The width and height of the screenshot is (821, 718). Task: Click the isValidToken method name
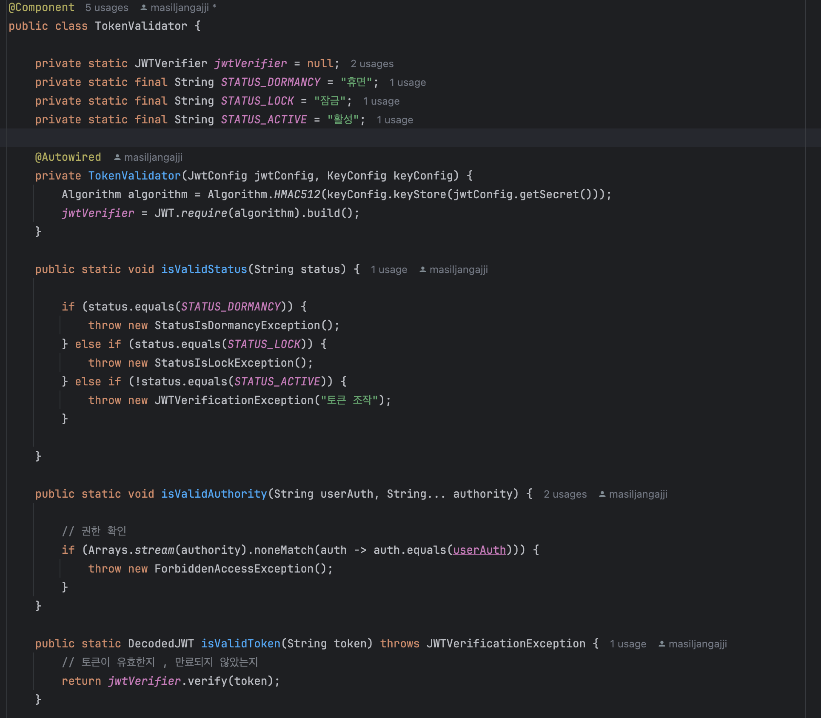pos(240,644)
